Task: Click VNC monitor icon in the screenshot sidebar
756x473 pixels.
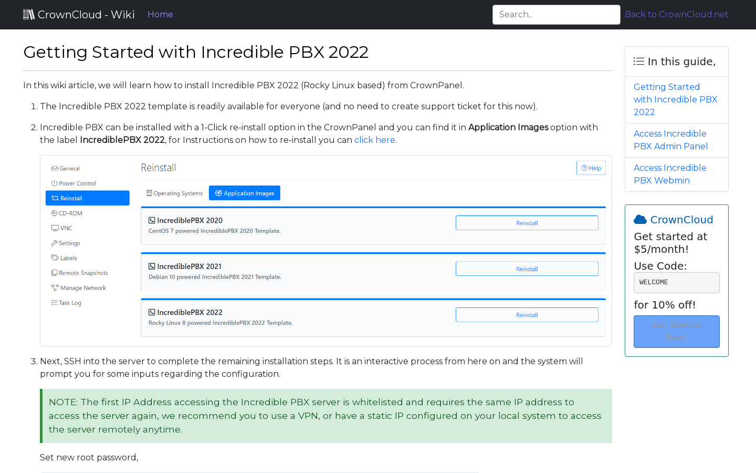Action: pyautogui.click(x=55, y=228)
